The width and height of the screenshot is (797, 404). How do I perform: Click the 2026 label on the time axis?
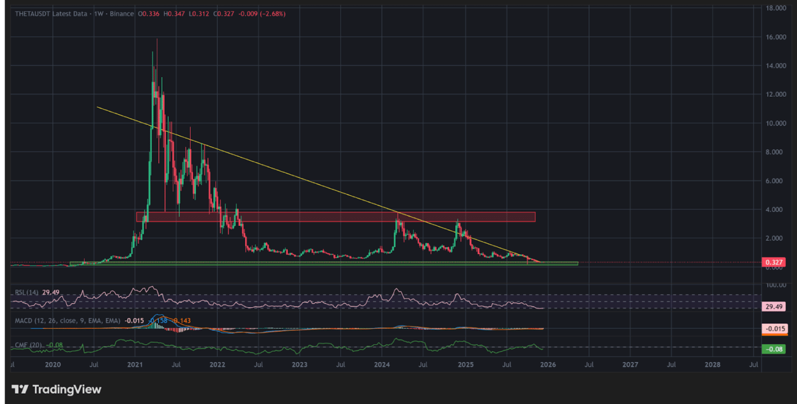tap(548, 365)
